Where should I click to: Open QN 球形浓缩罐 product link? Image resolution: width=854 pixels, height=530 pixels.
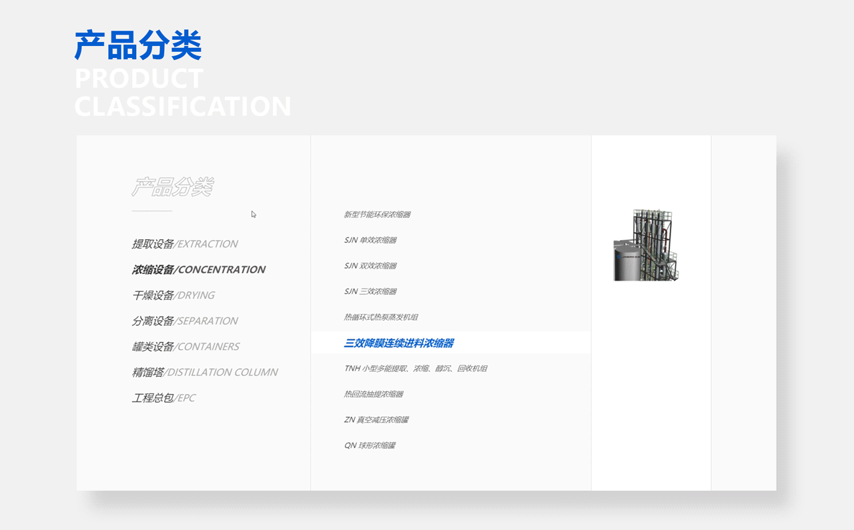[370, 445]
